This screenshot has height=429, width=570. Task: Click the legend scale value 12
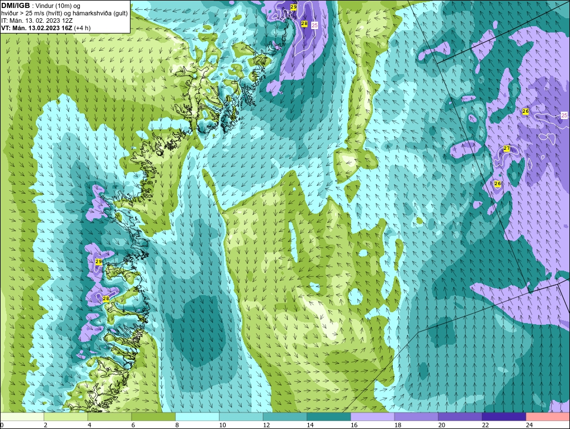(x=266, y=425)
